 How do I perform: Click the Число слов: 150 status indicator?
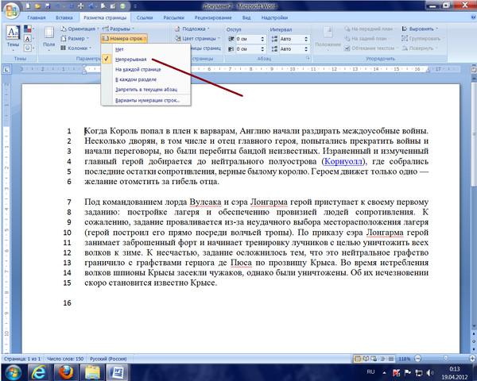tap(65, 359)
